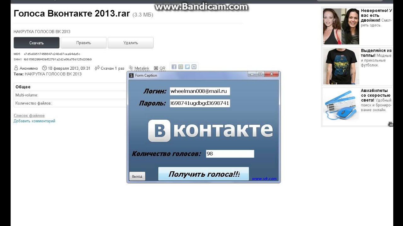Click the Multi-volume: row
The height and width of the screenshot is (226, 403).
71,95
